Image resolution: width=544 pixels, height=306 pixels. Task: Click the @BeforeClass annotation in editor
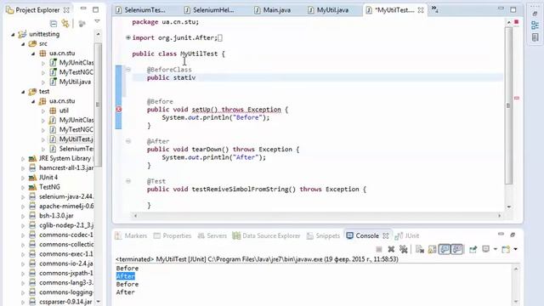coord(169,70)
